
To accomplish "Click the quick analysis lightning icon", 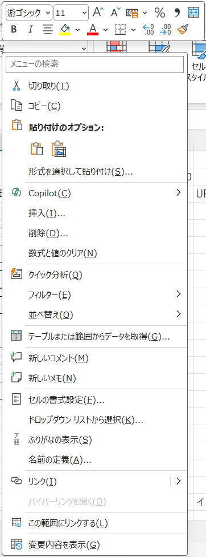I will point(17,274).
